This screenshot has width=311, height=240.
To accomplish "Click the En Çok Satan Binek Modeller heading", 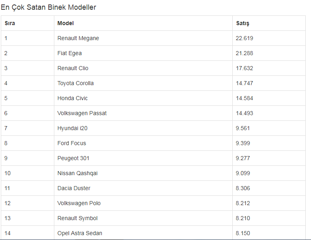I will coord(48,7).
